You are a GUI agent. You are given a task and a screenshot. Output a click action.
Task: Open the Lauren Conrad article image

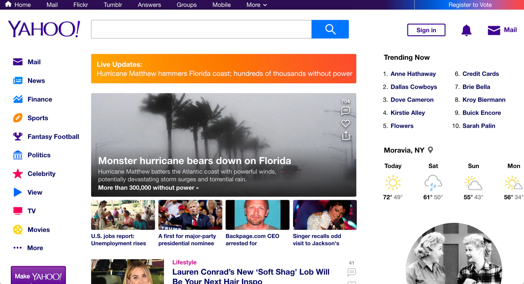128,271
